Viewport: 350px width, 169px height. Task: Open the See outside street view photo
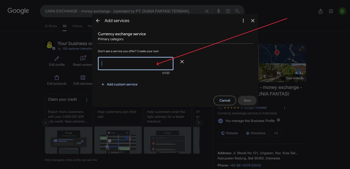282,73
